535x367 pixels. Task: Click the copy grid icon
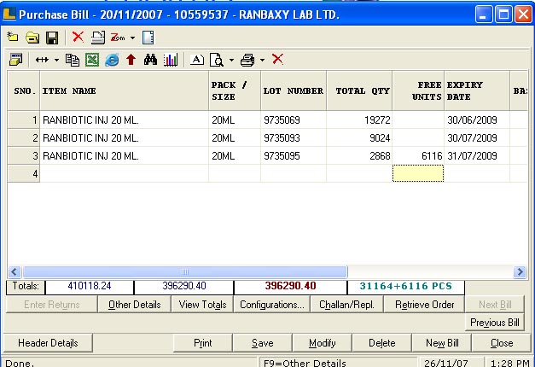coord(73,60)
